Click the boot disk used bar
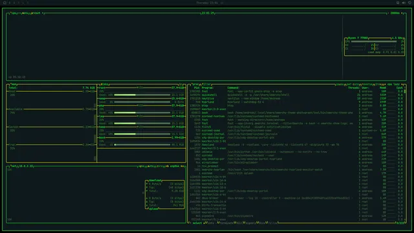Viewport: 414px width, 233px height. tap(142, 145)
